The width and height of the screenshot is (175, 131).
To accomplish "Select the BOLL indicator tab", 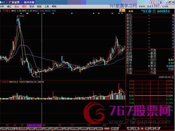I will click(12, 129).
